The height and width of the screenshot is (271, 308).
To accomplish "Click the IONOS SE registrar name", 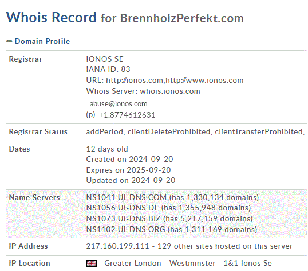I will click(105, 59).
